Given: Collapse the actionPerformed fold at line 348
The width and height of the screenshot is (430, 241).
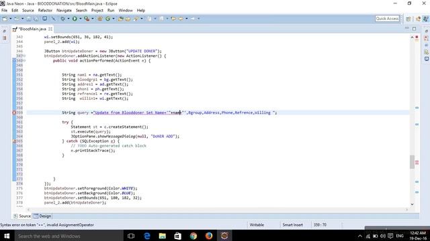Looking at the screenshot, I should 24,61.
